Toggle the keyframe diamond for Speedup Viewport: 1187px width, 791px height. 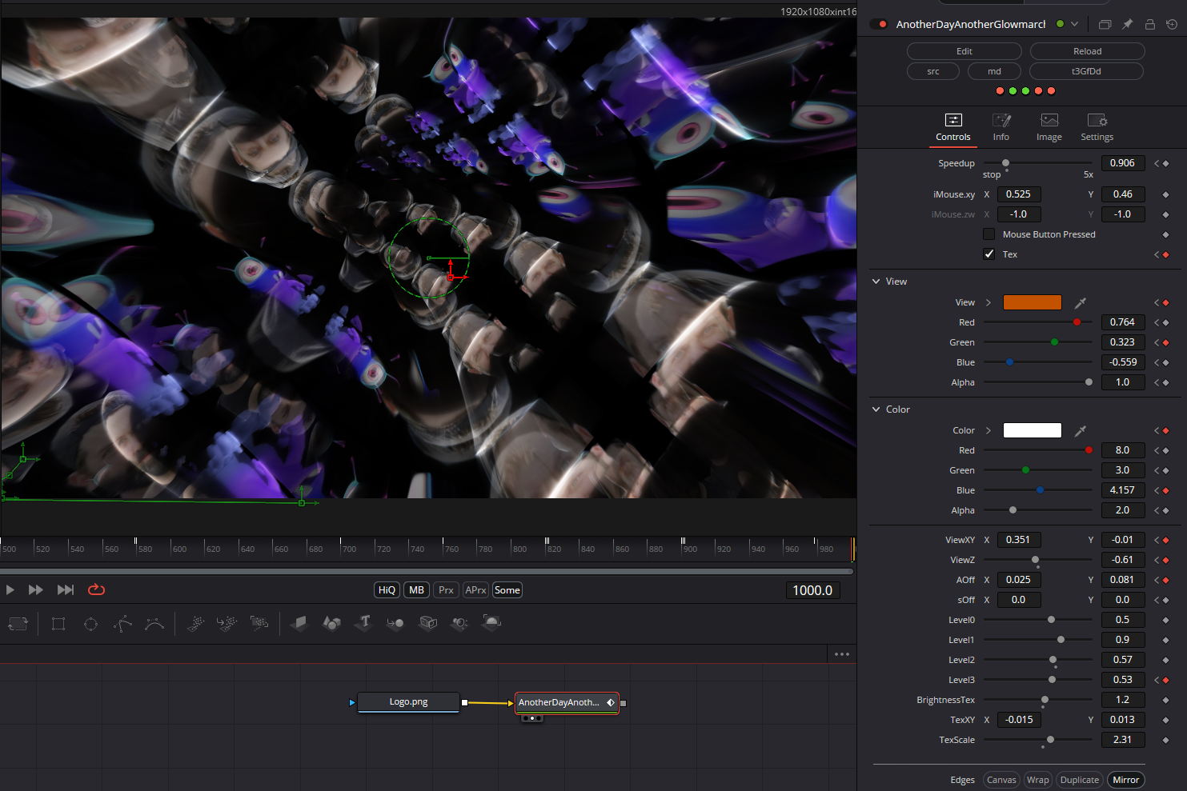1165,163
